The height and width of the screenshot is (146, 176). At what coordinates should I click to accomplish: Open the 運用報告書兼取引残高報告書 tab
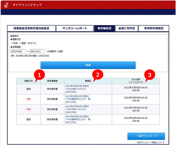tap(31, 28)
